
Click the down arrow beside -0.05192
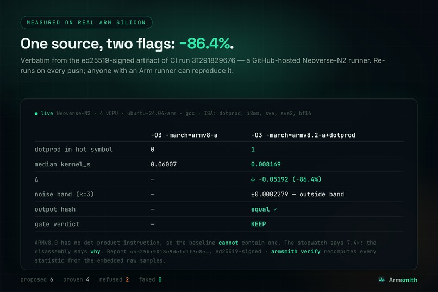click(x=253, y=179)
